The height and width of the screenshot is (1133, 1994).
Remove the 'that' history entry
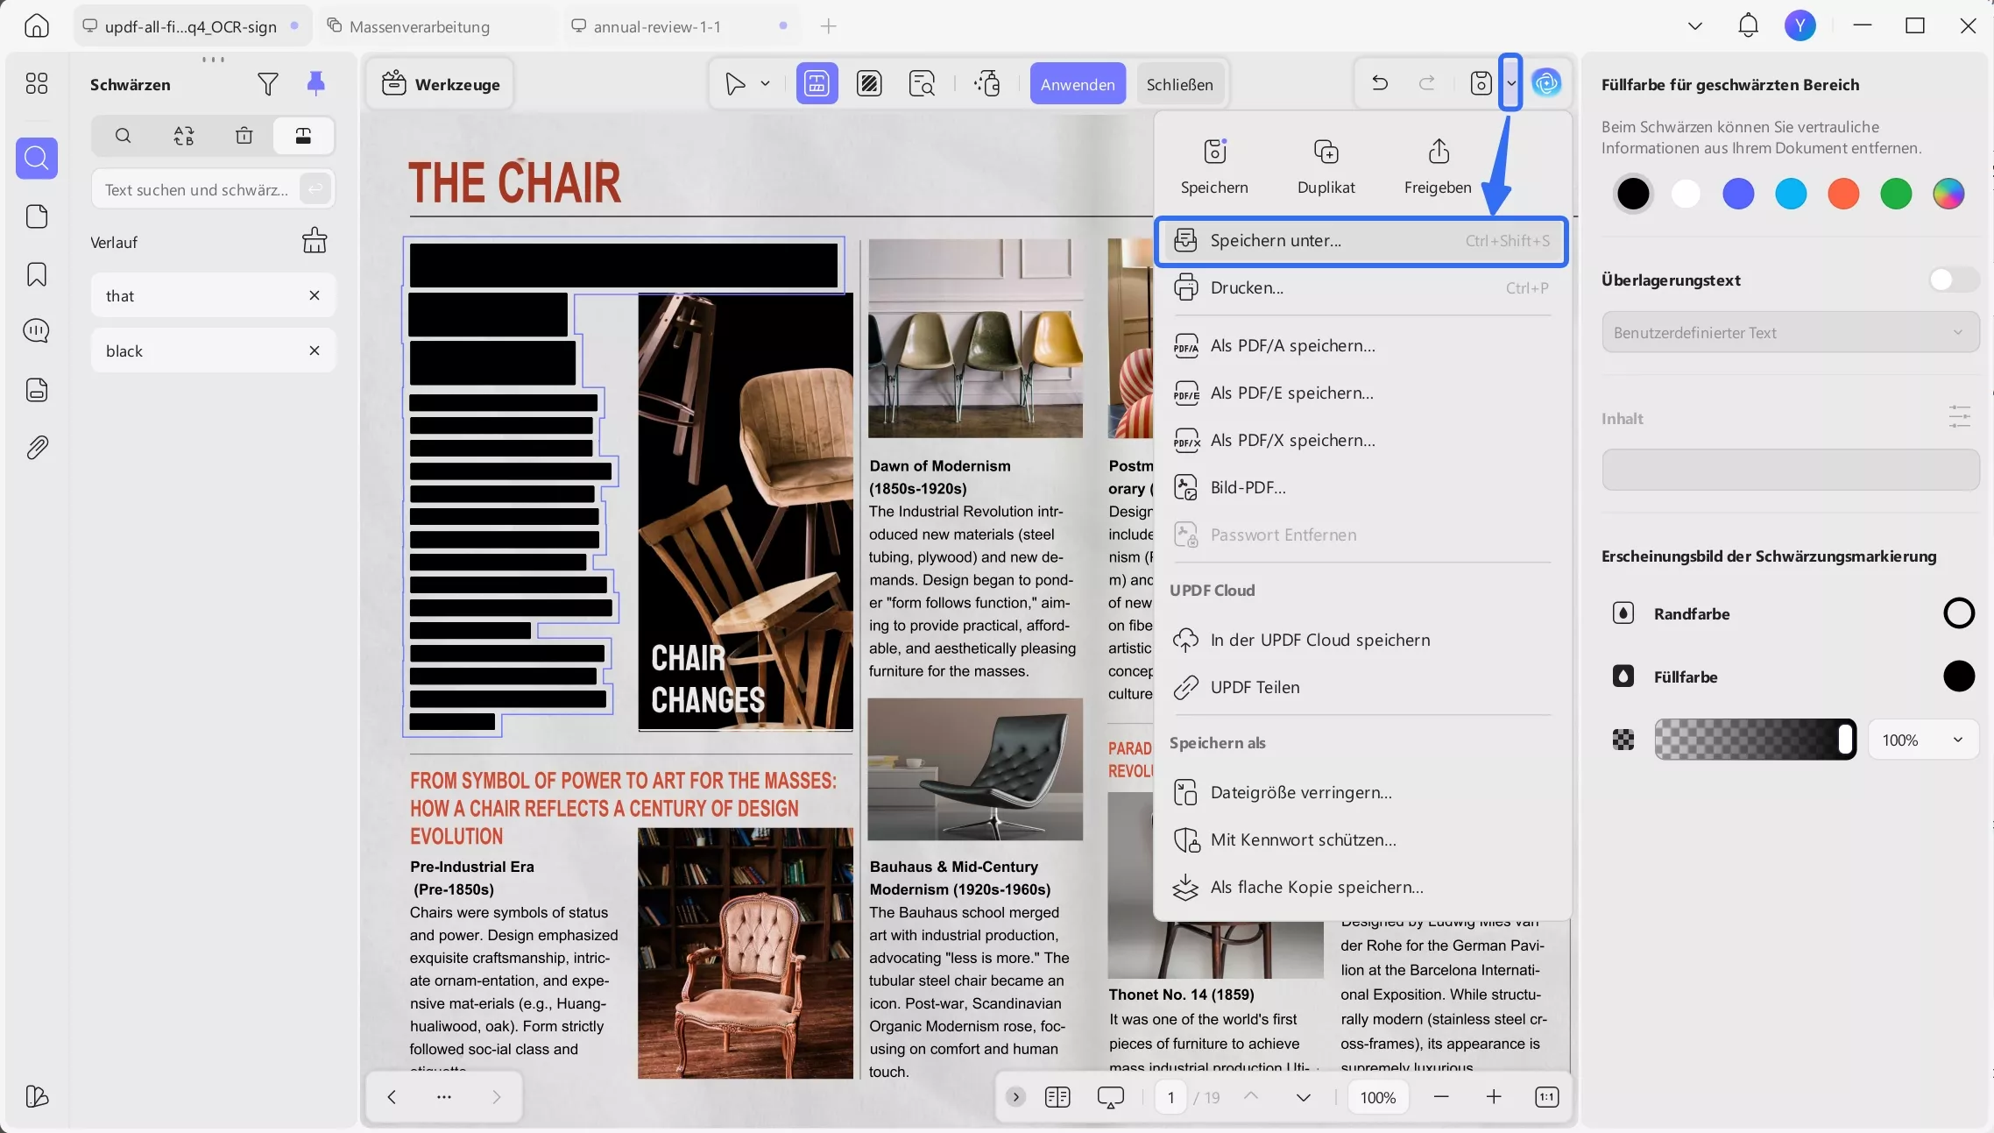click(x=315, y=295)
